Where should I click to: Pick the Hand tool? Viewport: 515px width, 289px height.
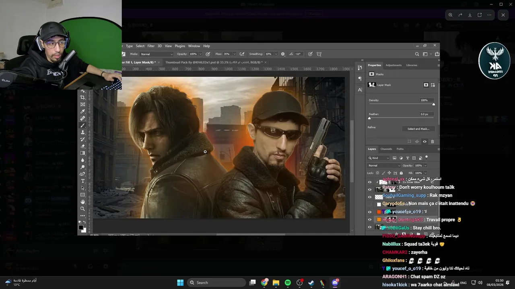click(83, 201)
